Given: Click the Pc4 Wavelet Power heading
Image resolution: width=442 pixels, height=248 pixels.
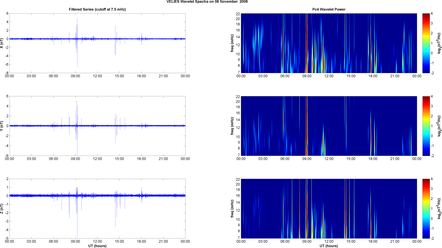Looking at the screenshot, I should (329, 9).
